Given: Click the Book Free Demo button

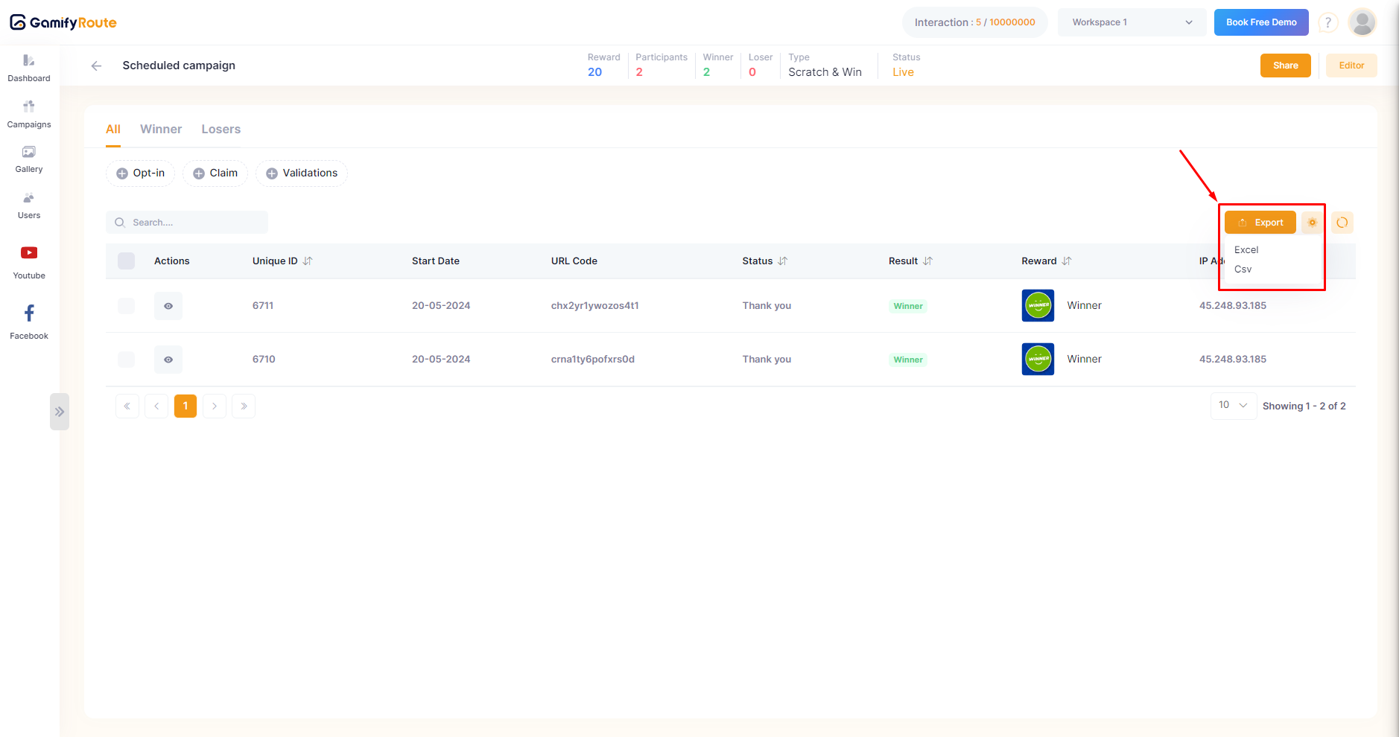Looking at the screenshot, I should (x=1260, y=22).
